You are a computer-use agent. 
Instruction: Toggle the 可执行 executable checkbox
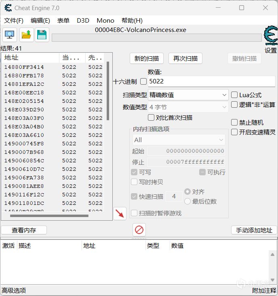coord(202,172)
